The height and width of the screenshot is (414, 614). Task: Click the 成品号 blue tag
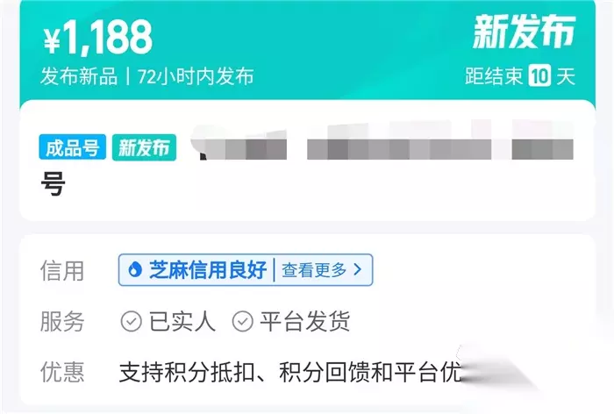(73, 147)
